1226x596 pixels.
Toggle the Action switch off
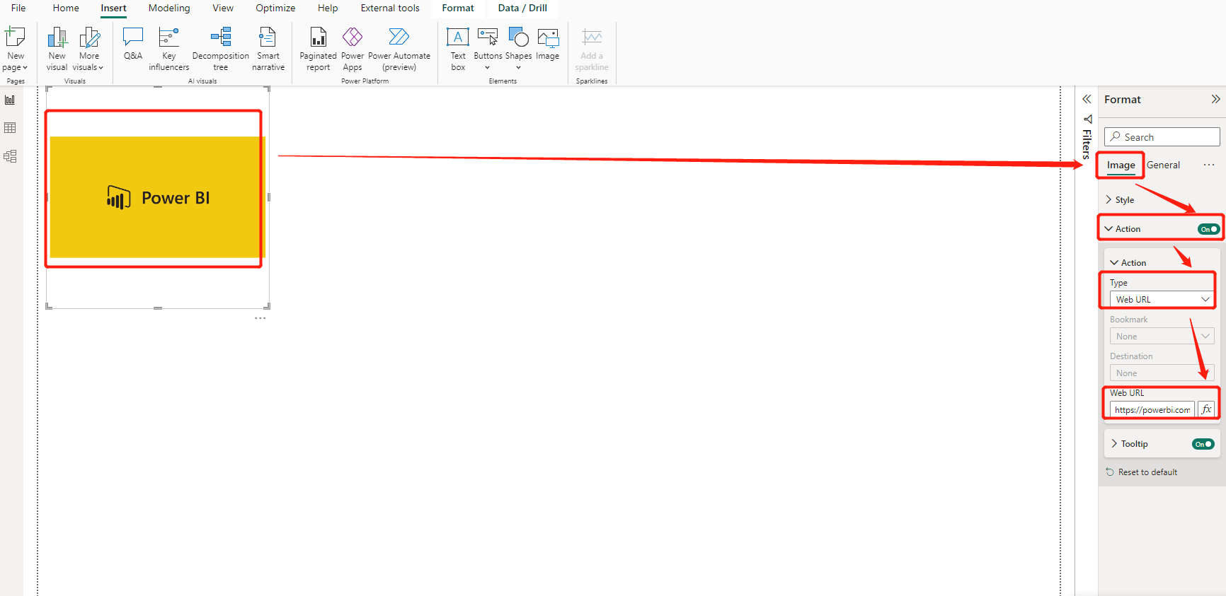(1208, 229)
